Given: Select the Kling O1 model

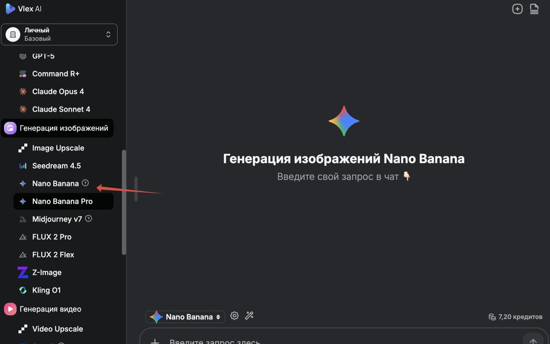Looking at the screenshot, I should point(46,290).
